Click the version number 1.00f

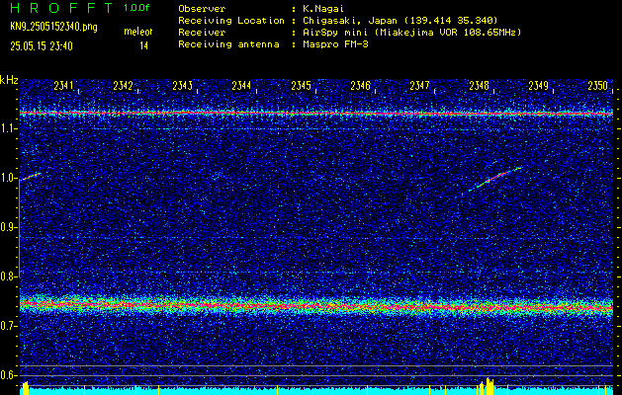click(138, 8)
